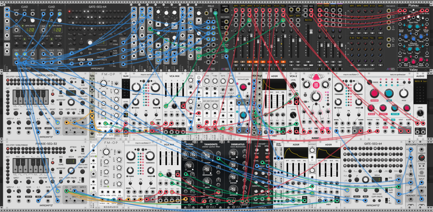Click the Tuned Mode button on Plateau
This screenshot has width=433, height=212.
tap(401, 27)
